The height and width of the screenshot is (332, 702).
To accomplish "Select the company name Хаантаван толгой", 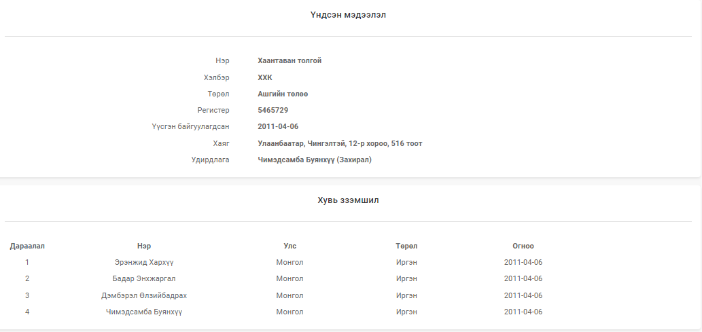I will click(x=289, y=60).
